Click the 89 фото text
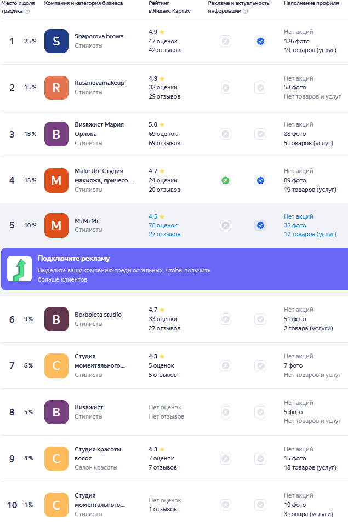The height and width of the screenshot is (526, 348). [295, 180]
